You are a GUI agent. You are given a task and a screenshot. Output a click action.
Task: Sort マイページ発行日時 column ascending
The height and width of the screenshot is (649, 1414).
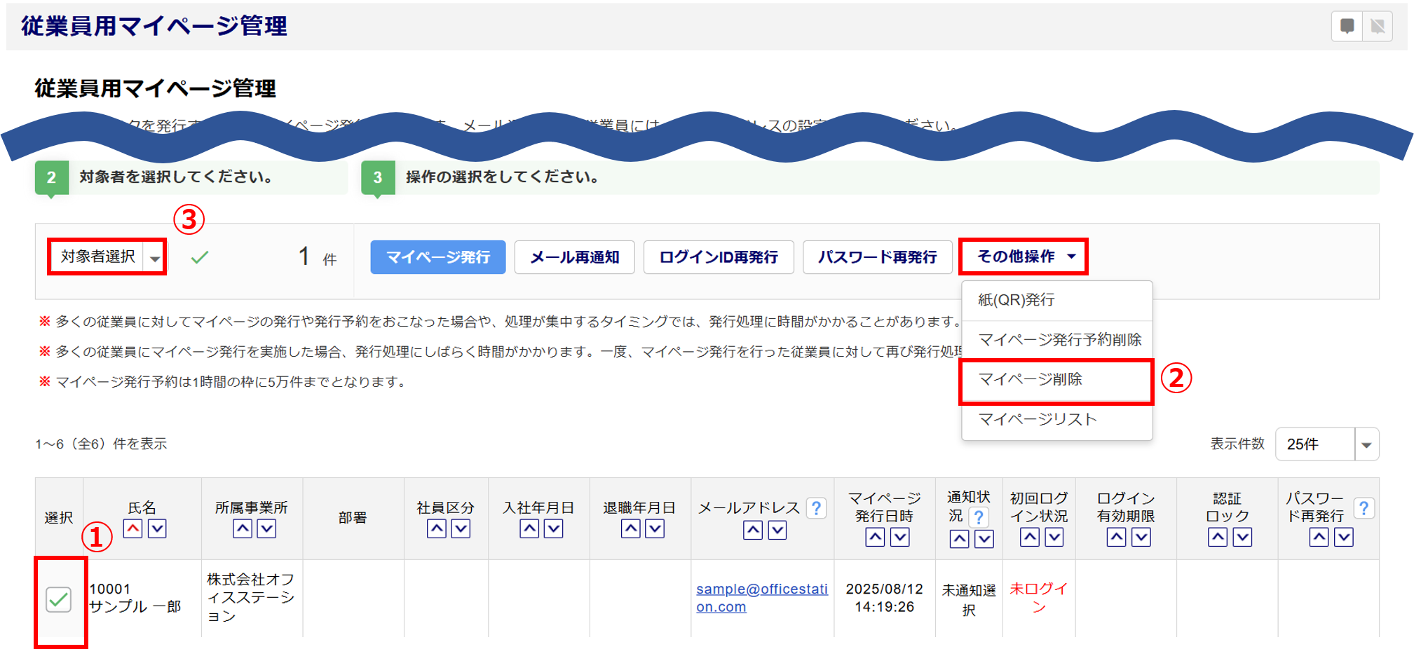[x=875, y=538]
